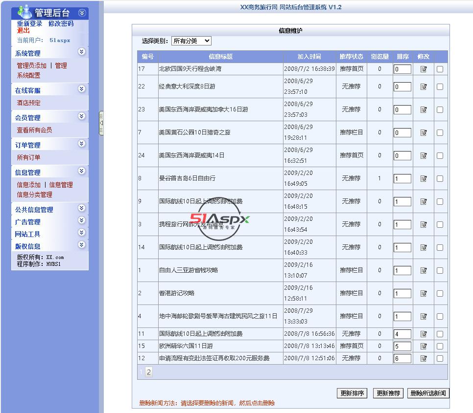473x413 pixels.
Task: Click sort order field for row 17
Action: [x=402, y=69]
